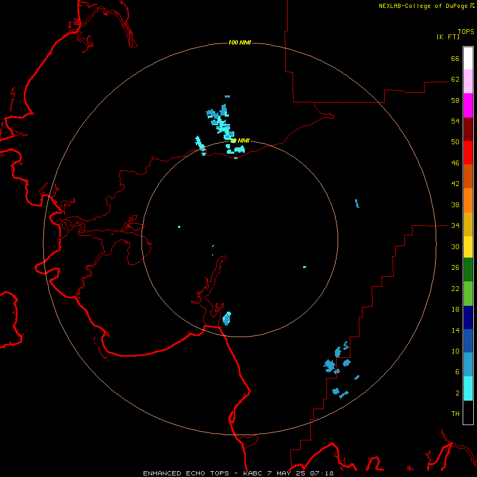477x477 pixels.
Task: Click the legend value '10'
Action: (455, 351)
